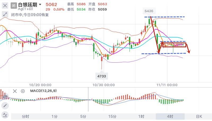Switch to the 日K timeframe tab
The image size is (212, 121).
tap(199, 117)
